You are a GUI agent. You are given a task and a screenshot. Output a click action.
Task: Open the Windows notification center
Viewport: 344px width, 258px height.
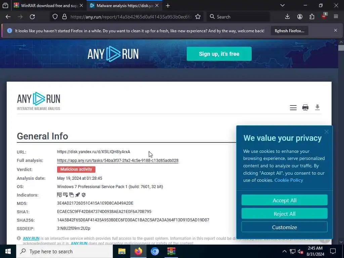pyautogui.click(x=333, y=251)
